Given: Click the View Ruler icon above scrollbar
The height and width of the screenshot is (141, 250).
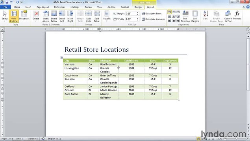Looking at the screenshot, I should 248,29.
